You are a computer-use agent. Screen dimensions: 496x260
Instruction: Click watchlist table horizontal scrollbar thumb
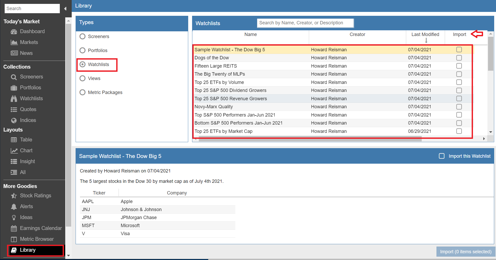(x=310, y=139)
